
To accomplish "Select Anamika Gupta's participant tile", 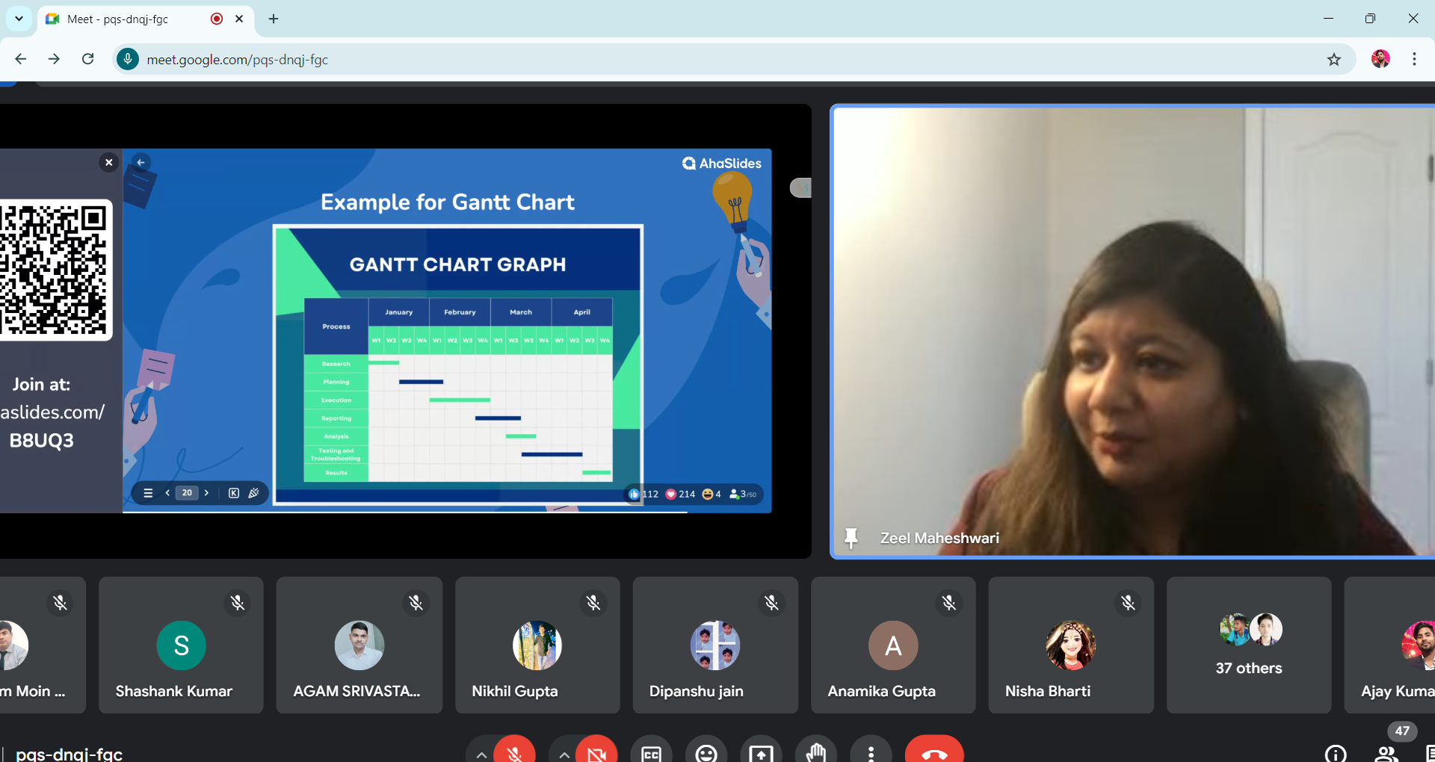I will (x=892, y=645).
